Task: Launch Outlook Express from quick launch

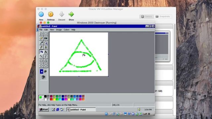Action: [62, 109]
